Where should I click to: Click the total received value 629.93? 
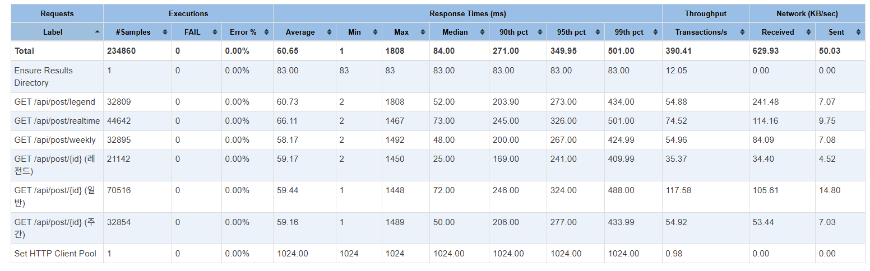766,51
